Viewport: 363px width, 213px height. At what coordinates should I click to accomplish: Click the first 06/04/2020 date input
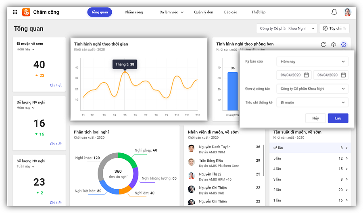(294, 75)
